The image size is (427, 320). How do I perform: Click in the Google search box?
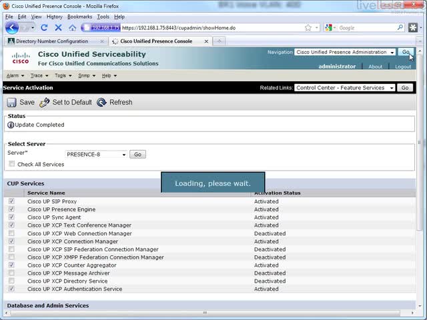(368, 27)
